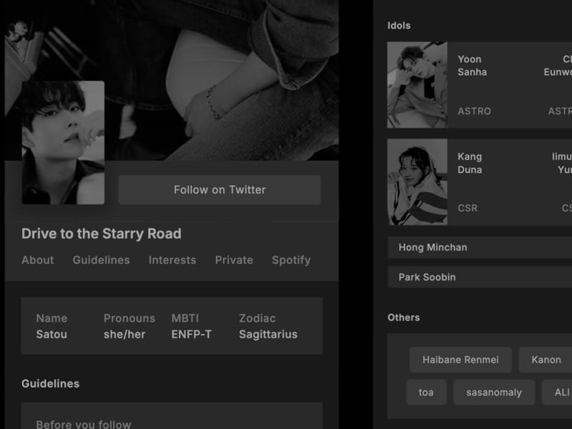Select the Hong Minchan row
This screenshot has width=572, height=429.
tap(480, 247)
